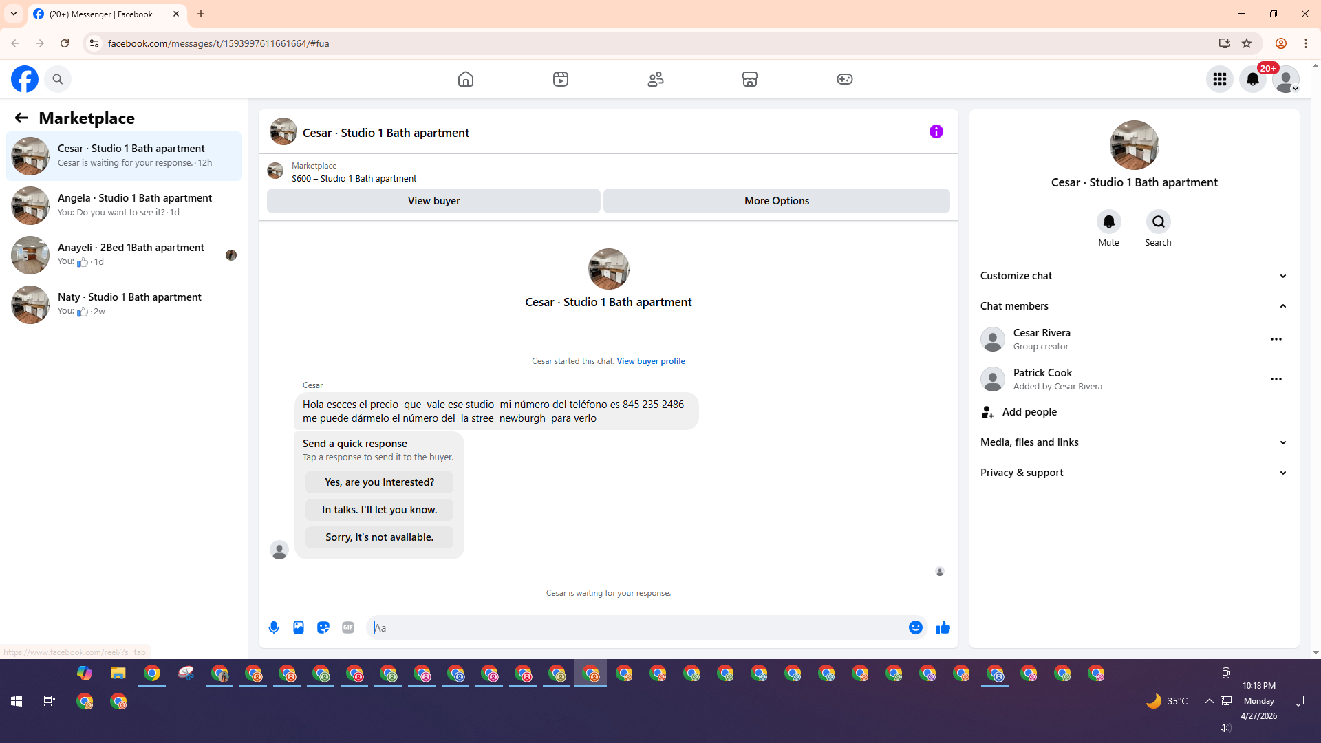Click the voice clip microphone icon
The height and width of the screenshot is (743, 1321).
274,627
